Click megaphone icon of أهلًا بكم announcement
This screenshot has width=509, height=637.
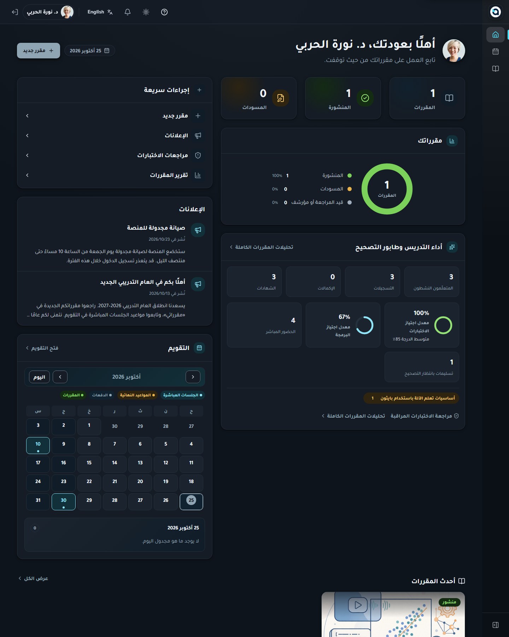click(x=198, y=284)
